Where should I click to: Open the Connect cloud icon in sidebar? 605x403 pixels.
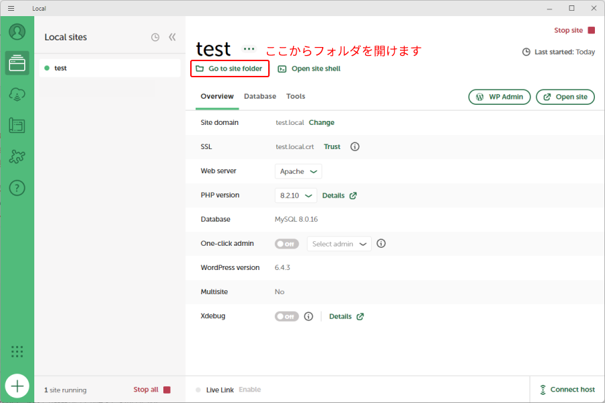click(x=17, y=95)
